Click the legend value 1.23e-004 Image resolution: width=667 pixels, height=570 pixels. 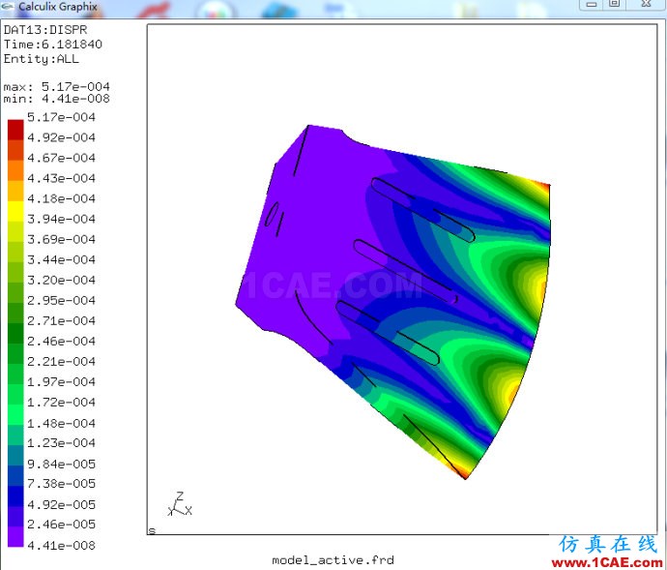(61, 443)
